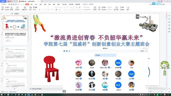The height and width of the screenshot is (96, 171).
Task: Switch to the Insert (插入) ribbon tab
Action: [x=32, y=4]
